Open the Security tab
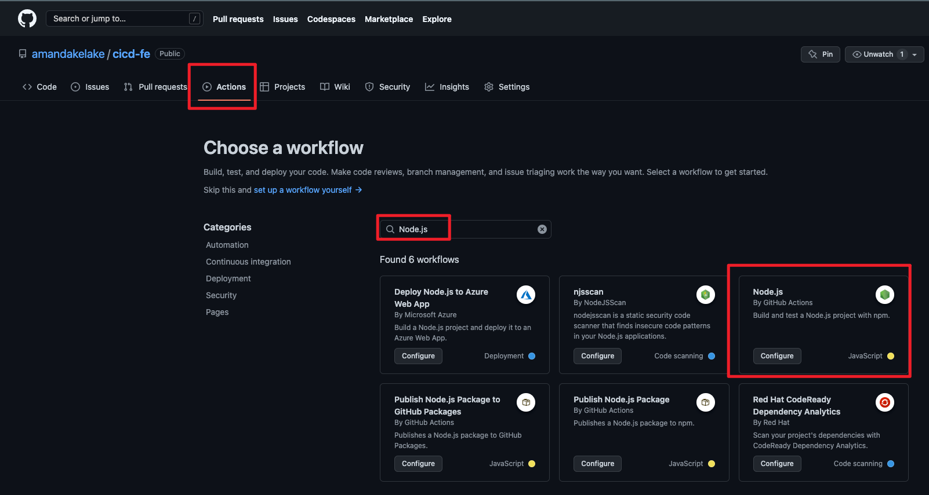The height and width of the screenshot is (495, 929). point(387,87)
